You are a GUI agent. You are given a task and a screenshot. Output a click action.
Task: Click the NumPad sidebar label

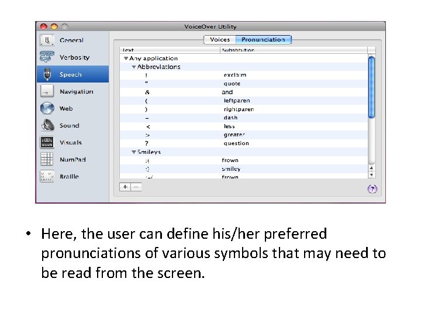pyautogui.click(x=73, y=160)
